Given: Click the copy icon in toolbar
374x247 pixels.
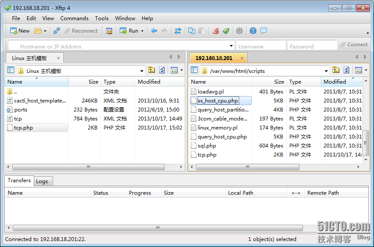Looking at the screenshot, I should point(192,31).
